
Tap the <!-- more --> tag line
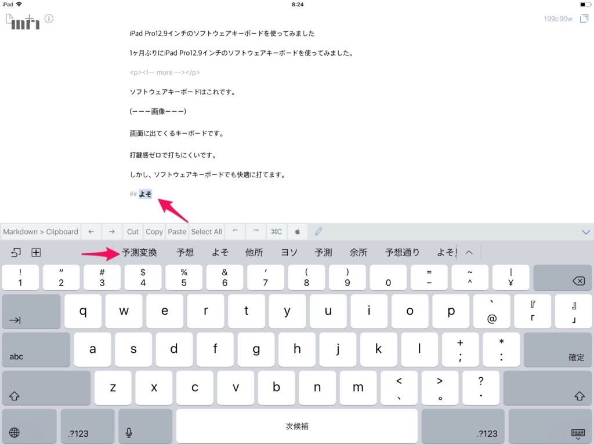point(165,72)
